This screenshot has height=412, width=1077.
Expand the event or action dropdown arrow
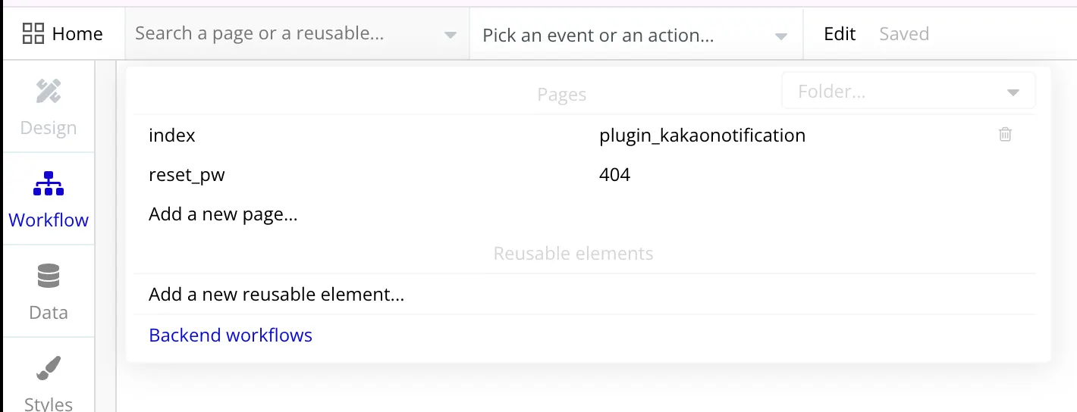pyautogui.click(x=780, y=36)
